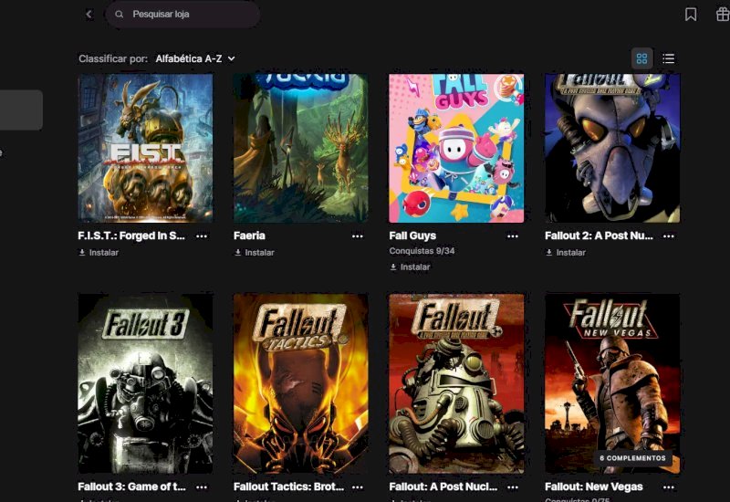Open the Alfabética A-Z sort dropdown

[x=195, y=58]
